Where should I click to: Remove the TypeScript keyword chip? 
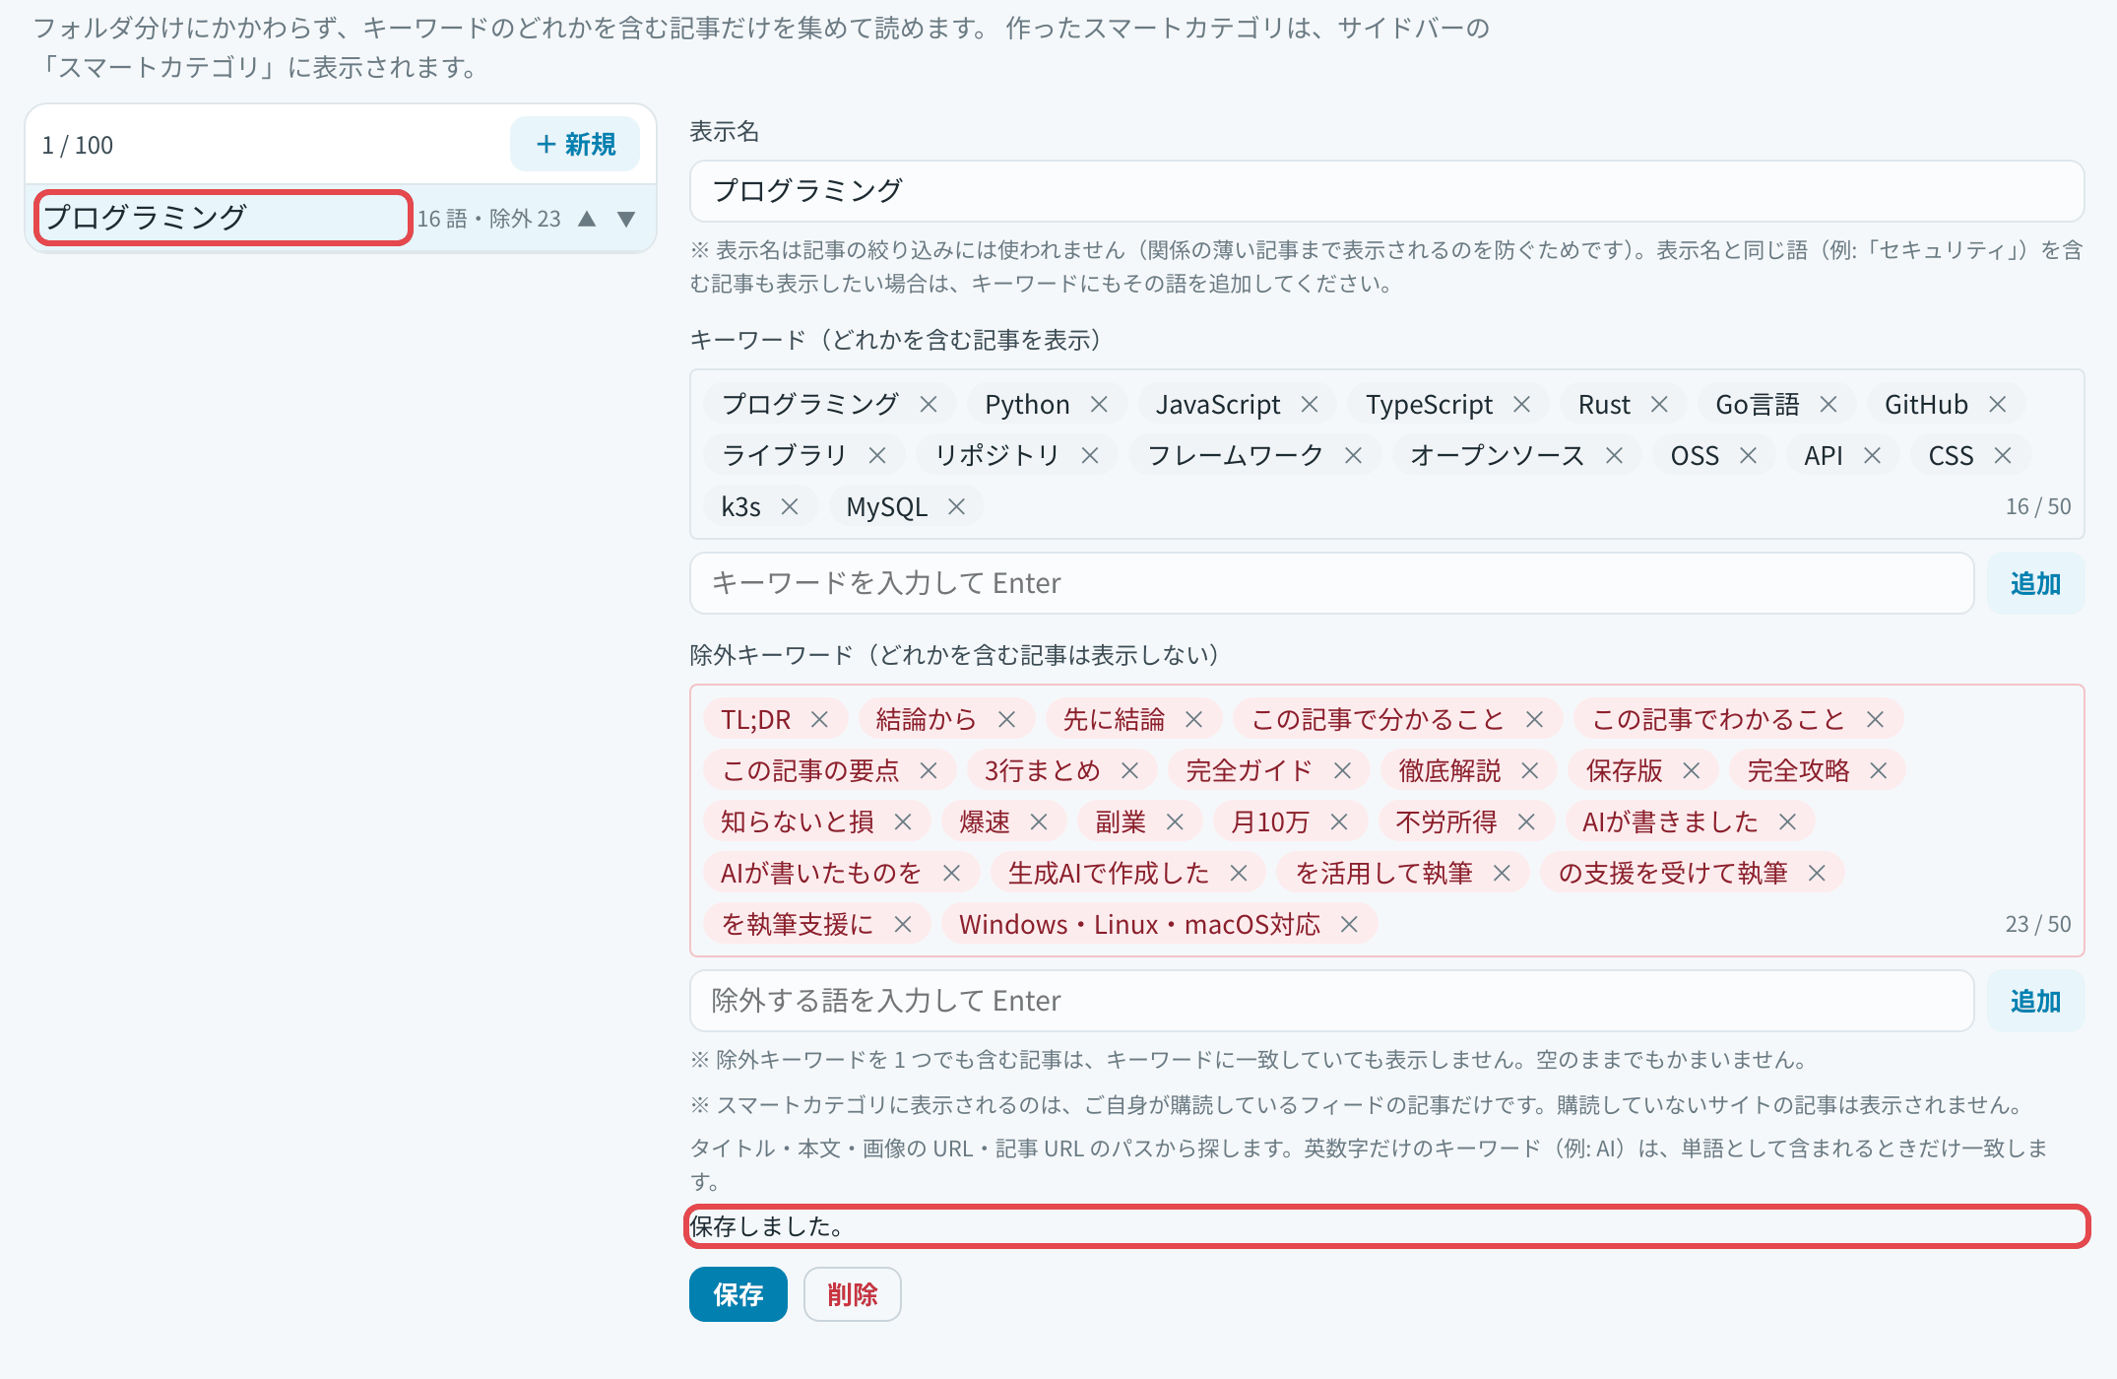point(1521,405)
